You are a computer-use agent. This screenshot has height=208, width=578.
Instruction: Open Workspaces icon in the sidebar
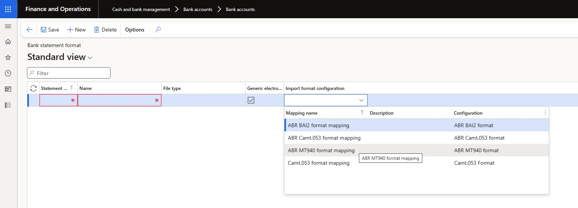[8, 89]
